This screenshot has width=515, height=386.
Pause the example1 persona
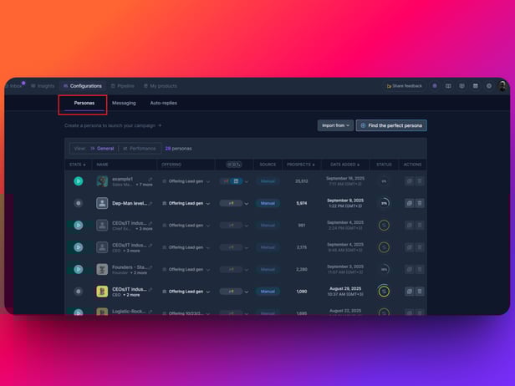click(79, 181)
